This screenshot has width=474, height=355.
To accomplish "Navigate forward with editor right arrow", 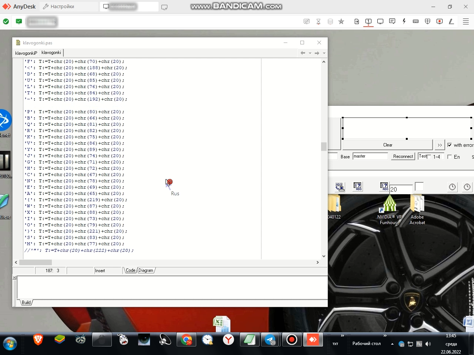I will click(x=317, y=53).
